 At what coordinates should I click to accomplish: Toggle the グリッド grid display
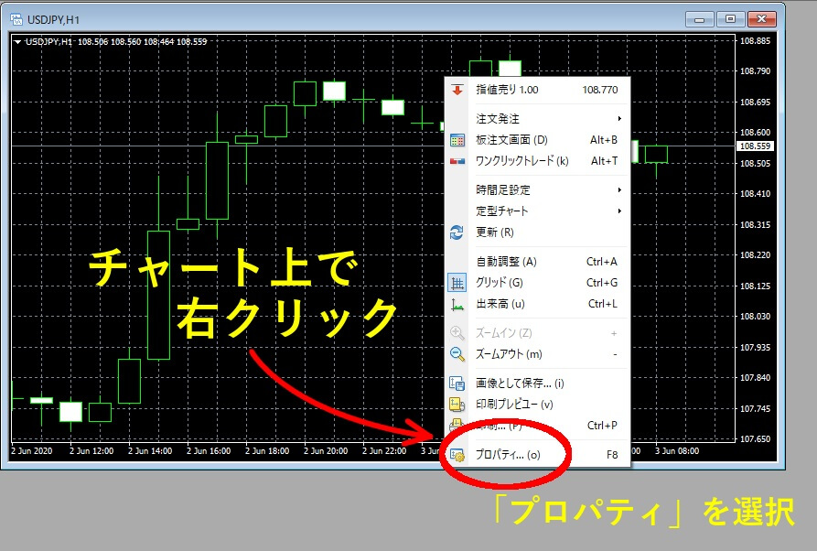(x=501, y=283)
